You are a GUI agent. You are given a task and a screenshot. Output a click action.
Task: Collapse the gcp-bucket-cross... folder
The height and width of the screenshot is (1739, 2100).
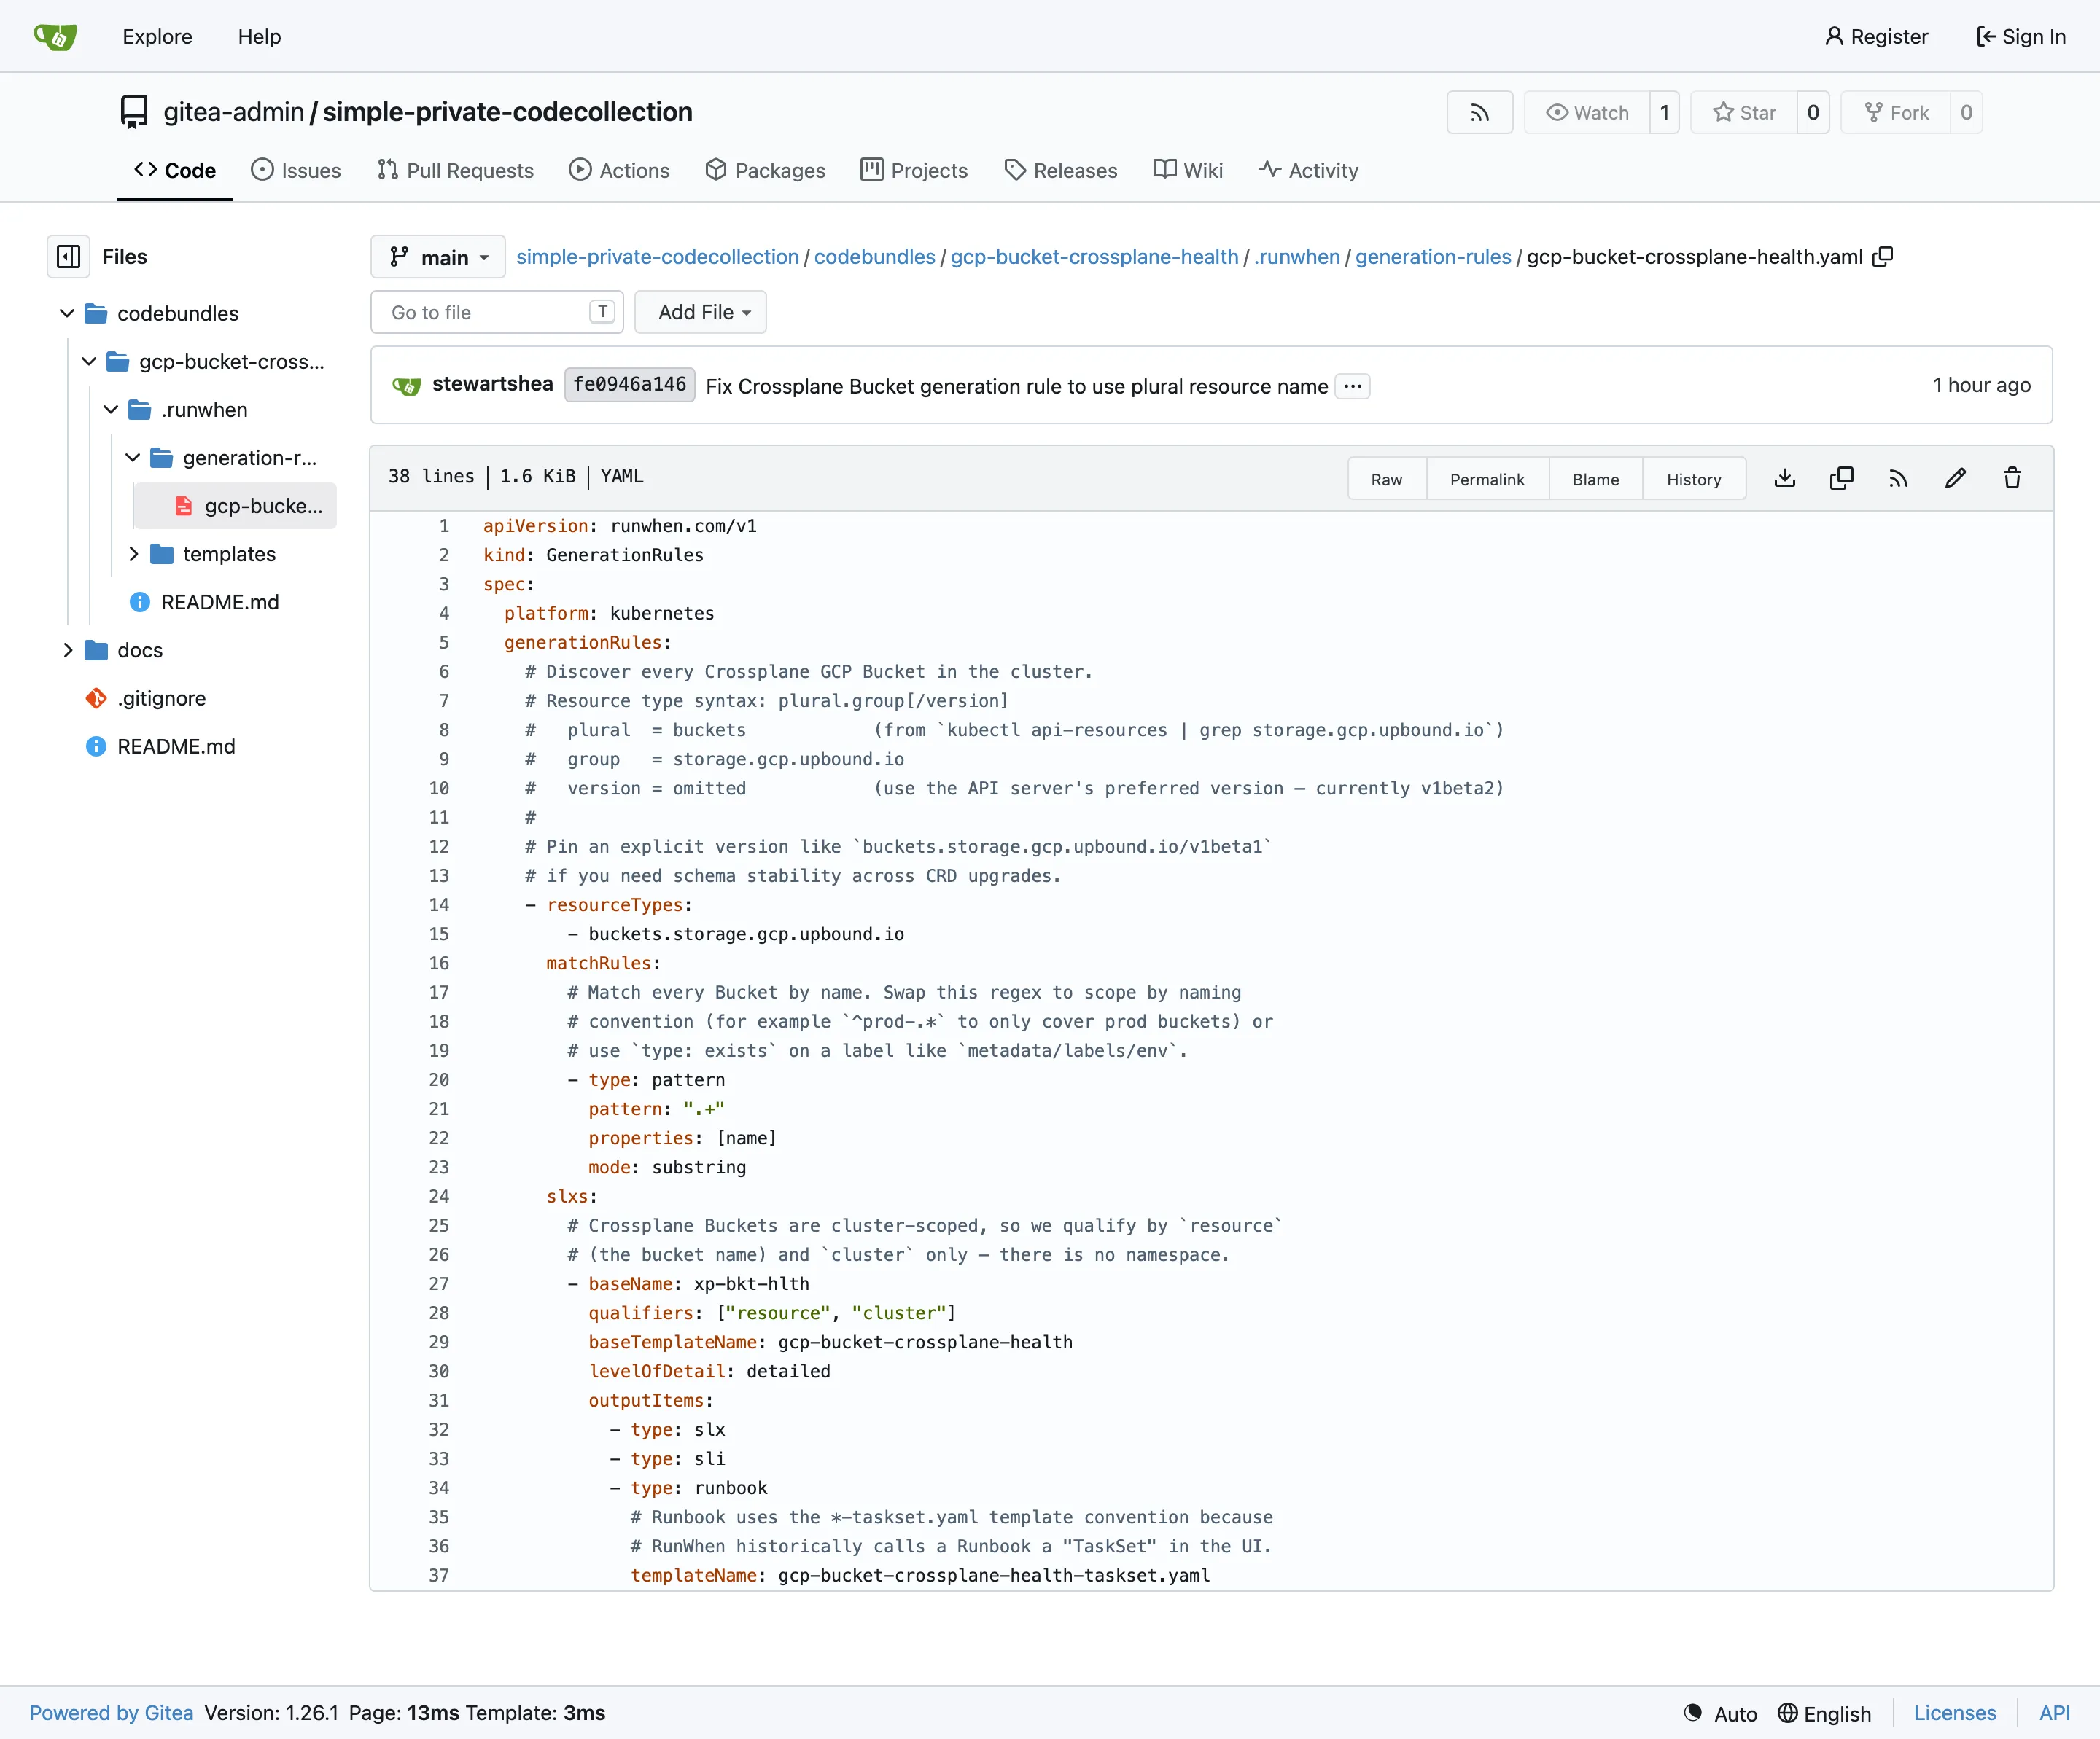(89, 362)
